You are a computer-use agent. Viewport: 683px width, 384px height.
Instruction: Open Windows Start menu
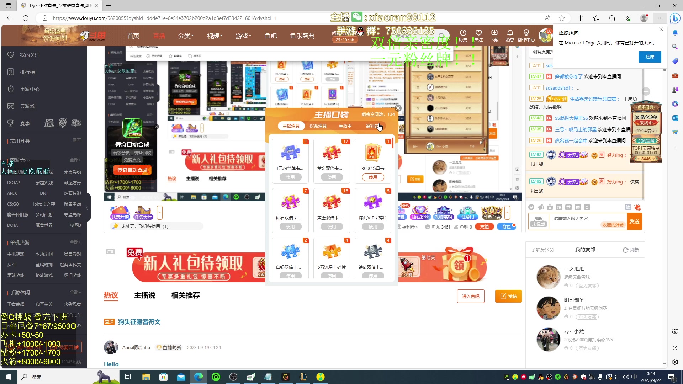point(9,377)
